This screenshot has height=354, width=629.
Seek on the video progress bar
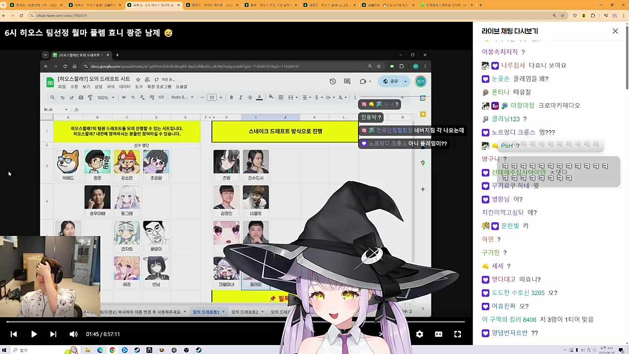click(x=235, y=322)
